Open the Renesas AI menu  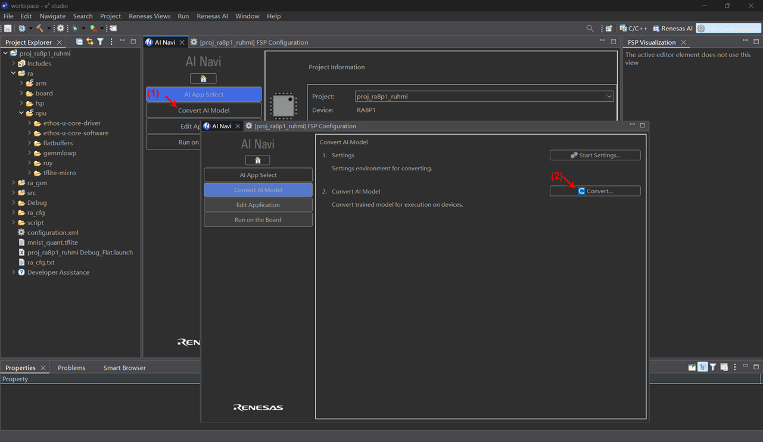click(212, 16)
